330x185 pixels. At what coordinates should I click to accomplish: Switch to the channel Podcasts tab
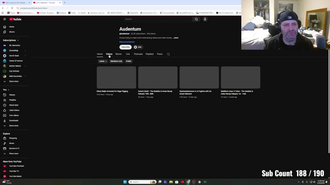138,54
